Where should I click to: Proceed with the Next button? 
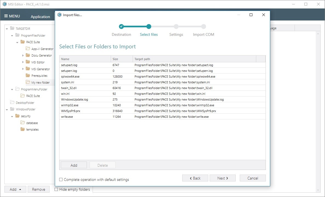[x=223, y=178]
